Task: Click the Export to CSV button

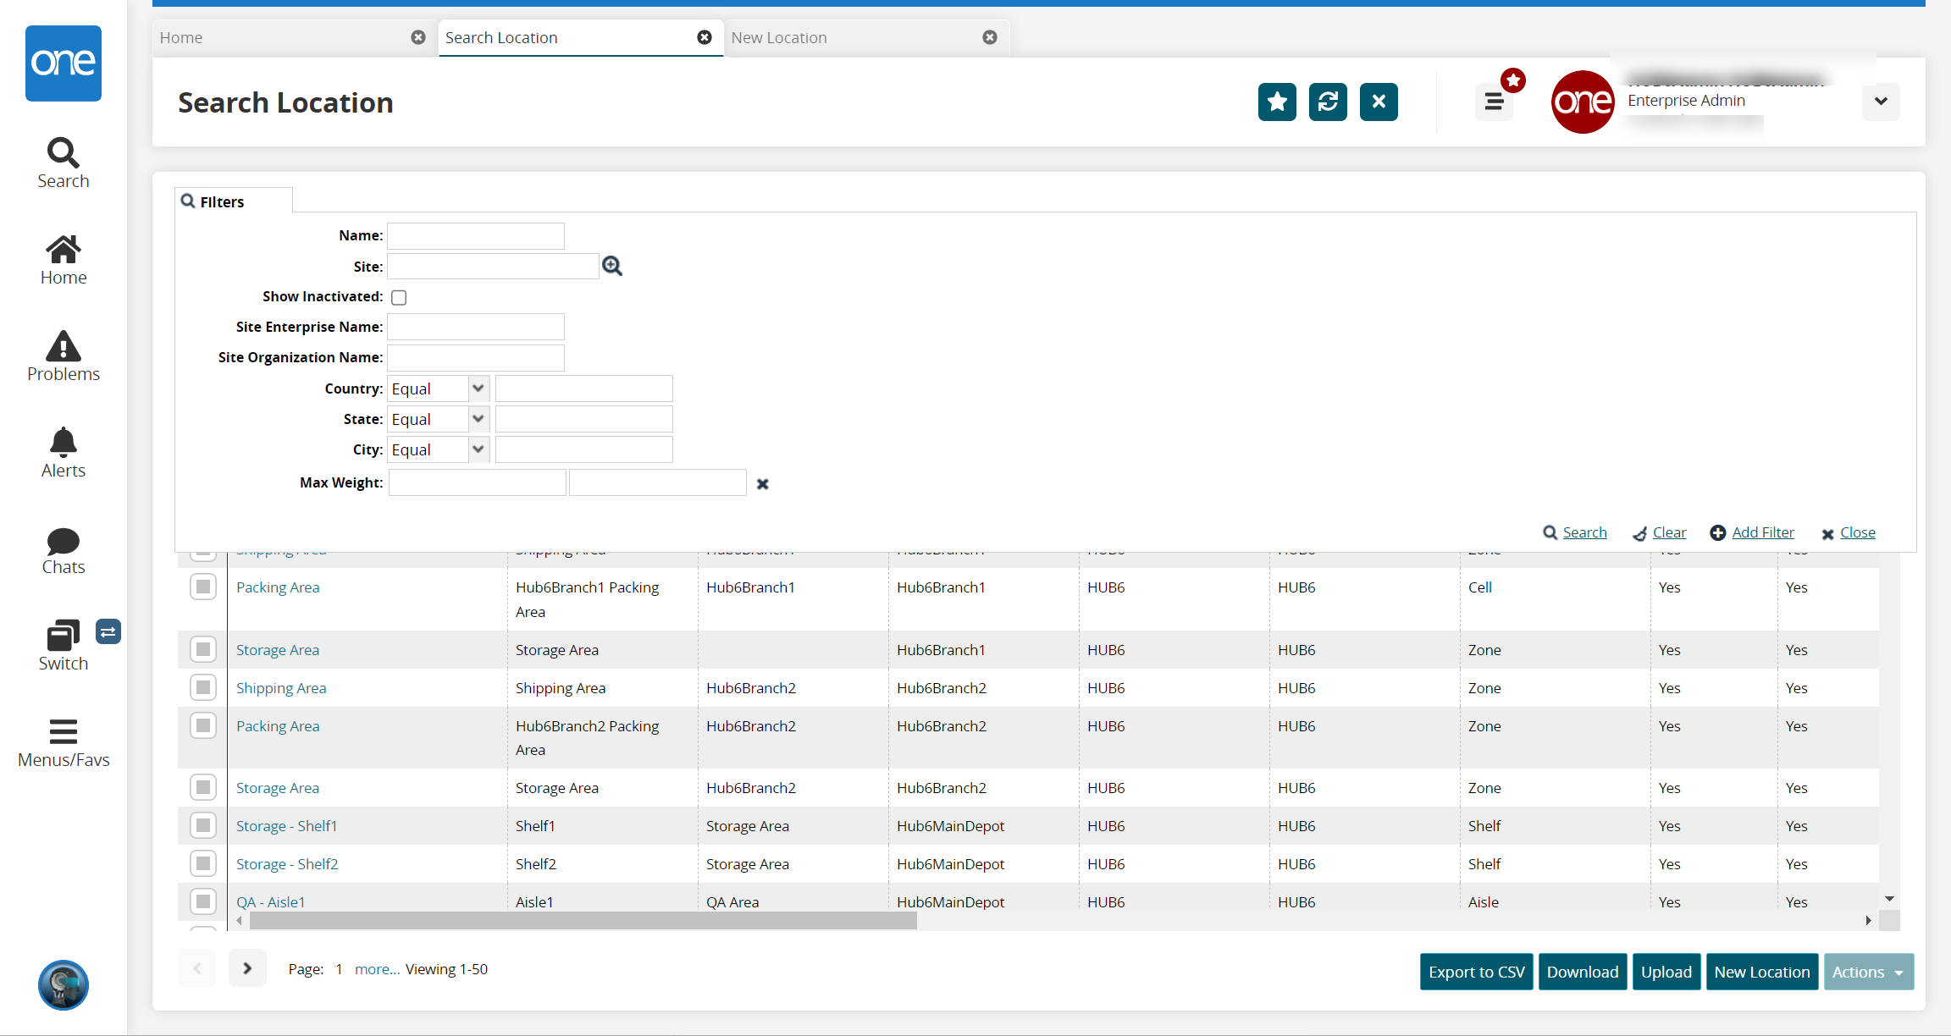Action: (1476, 972)
